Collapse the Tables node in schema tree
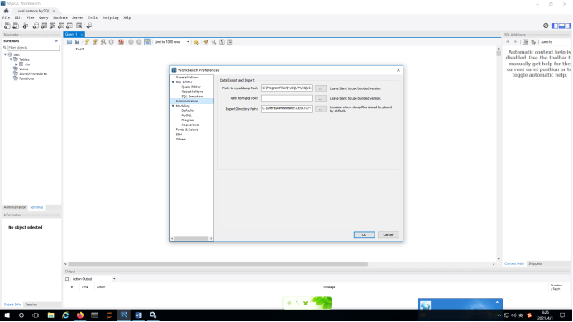Viewport: 573px width, 322px height. click(11, 59)
